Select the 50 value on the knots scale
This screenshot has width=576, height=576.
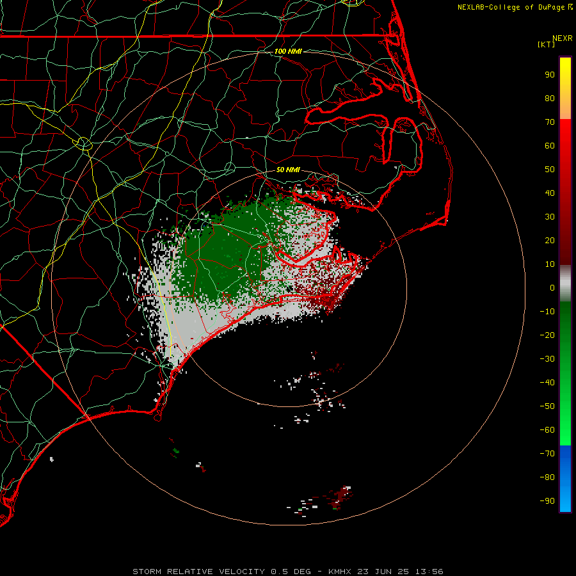pyautogui.click(x=550, y=170)
